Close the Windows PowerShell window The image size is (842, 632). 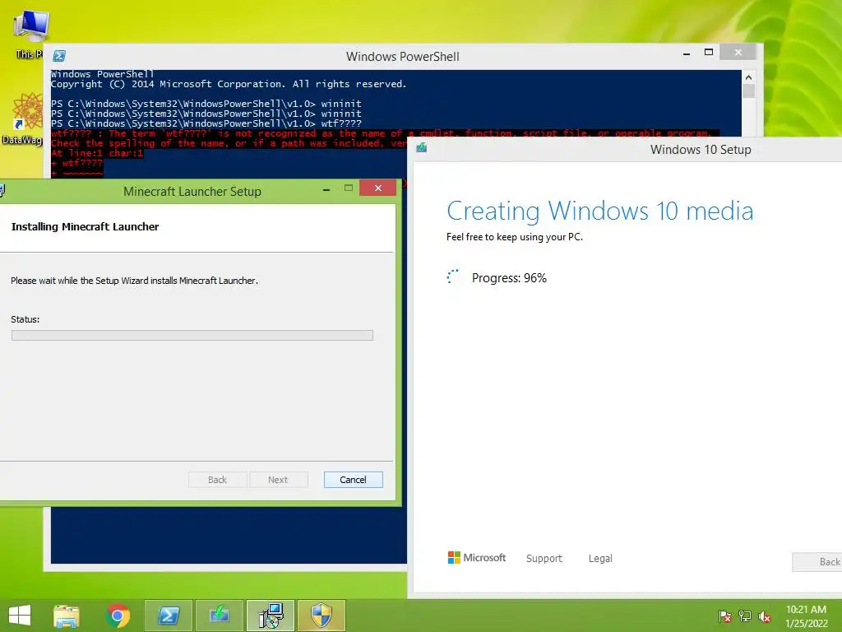tap(738, 52)
